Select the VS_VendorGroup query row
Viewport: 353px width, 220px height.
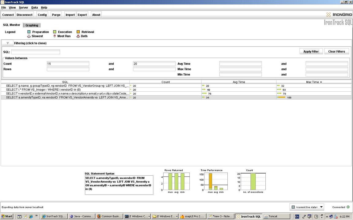[176, 86]
